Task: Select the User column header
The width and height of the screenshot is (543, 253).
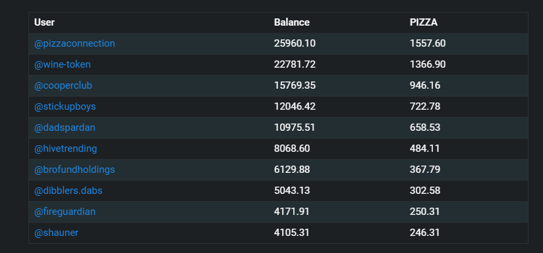Action: 44,22
